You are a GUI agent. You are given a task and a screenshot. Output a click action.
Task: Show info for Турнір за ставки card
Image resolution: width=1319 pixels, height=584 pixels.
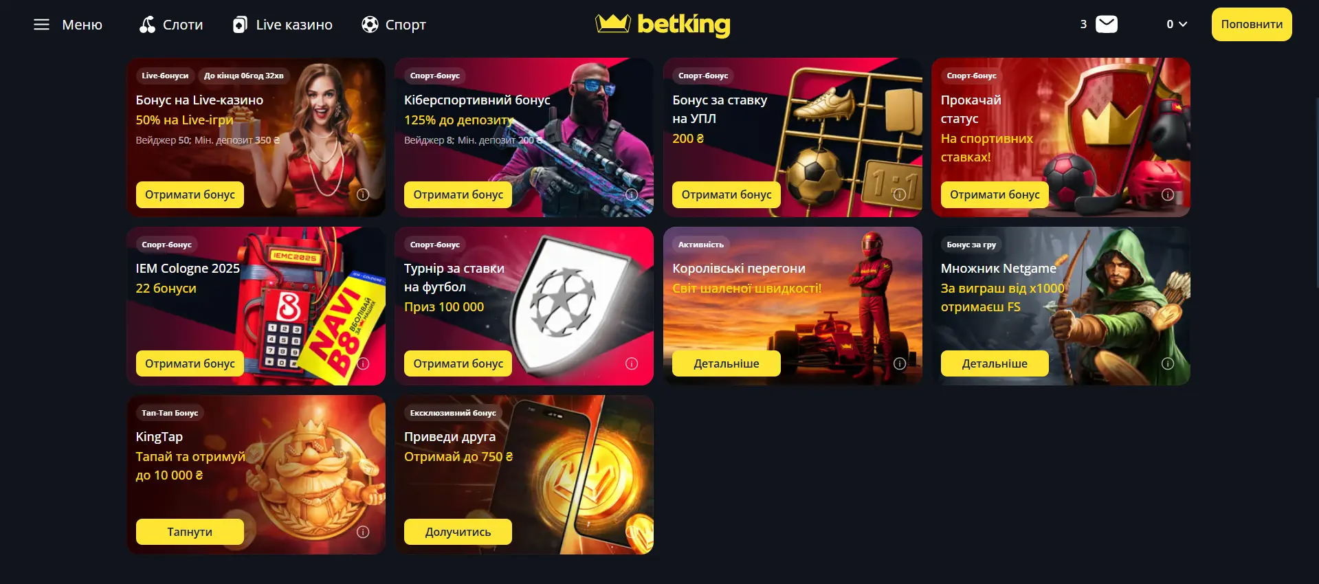click(x=631, y=363)
